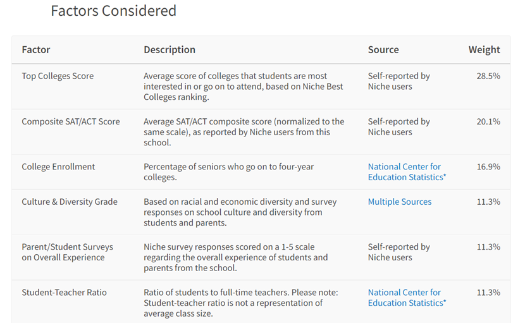This screenshot has width=525, height=323.
Task: Select the Student-Teacher Ratio factor name
Action: [x=65, y=292]
